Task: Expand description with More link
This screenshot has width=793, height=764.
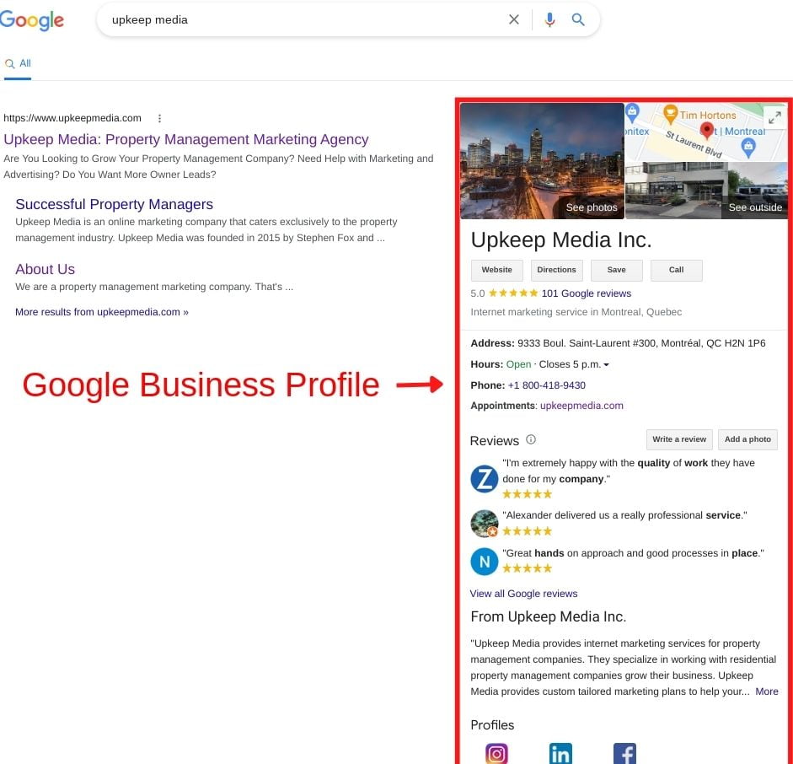Action: click(767, 691)
